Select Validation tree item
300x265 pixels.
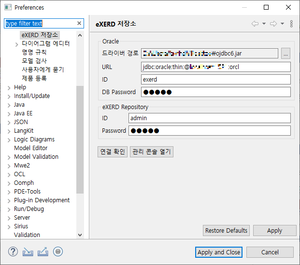pos(27,235)
